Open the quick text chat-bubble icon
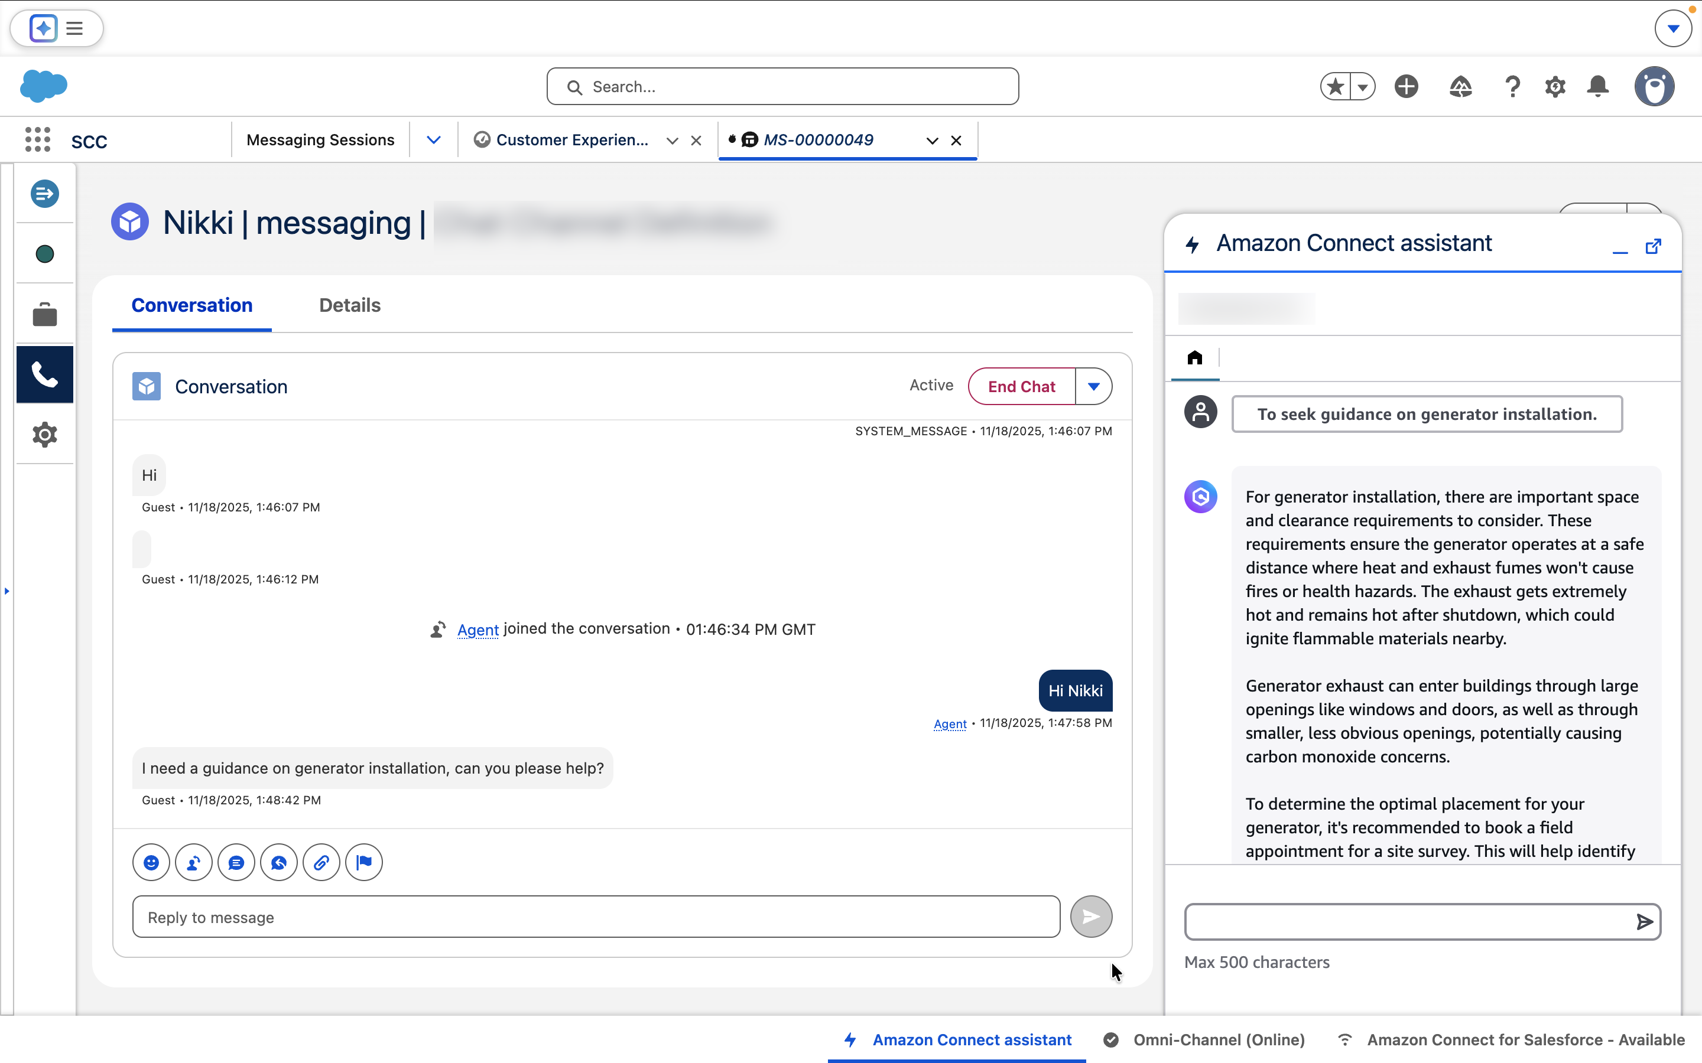Viewport: 1702px width, 1063px height. 236,863
